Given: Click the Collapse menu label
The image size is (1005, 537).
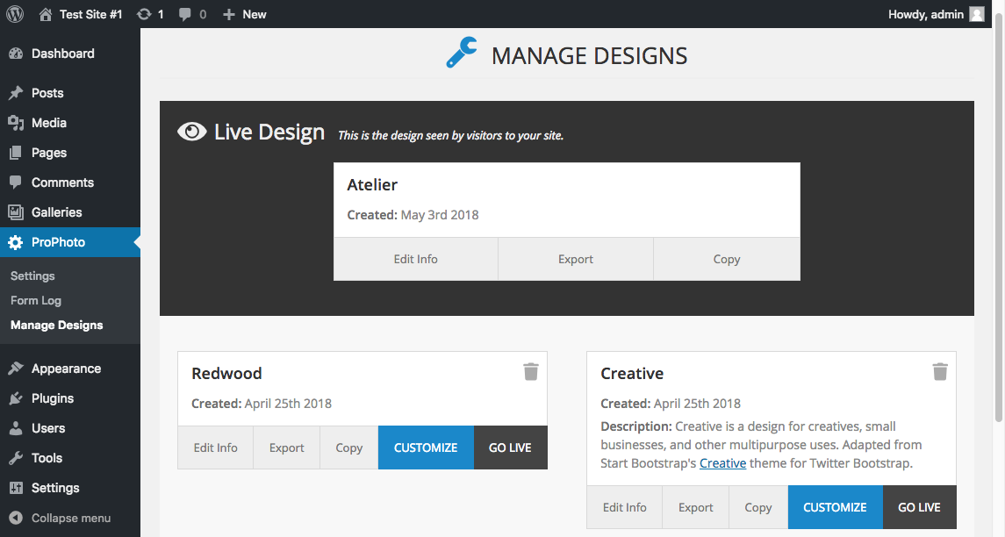Looking at the screenshot, I should tap(71, 518).
